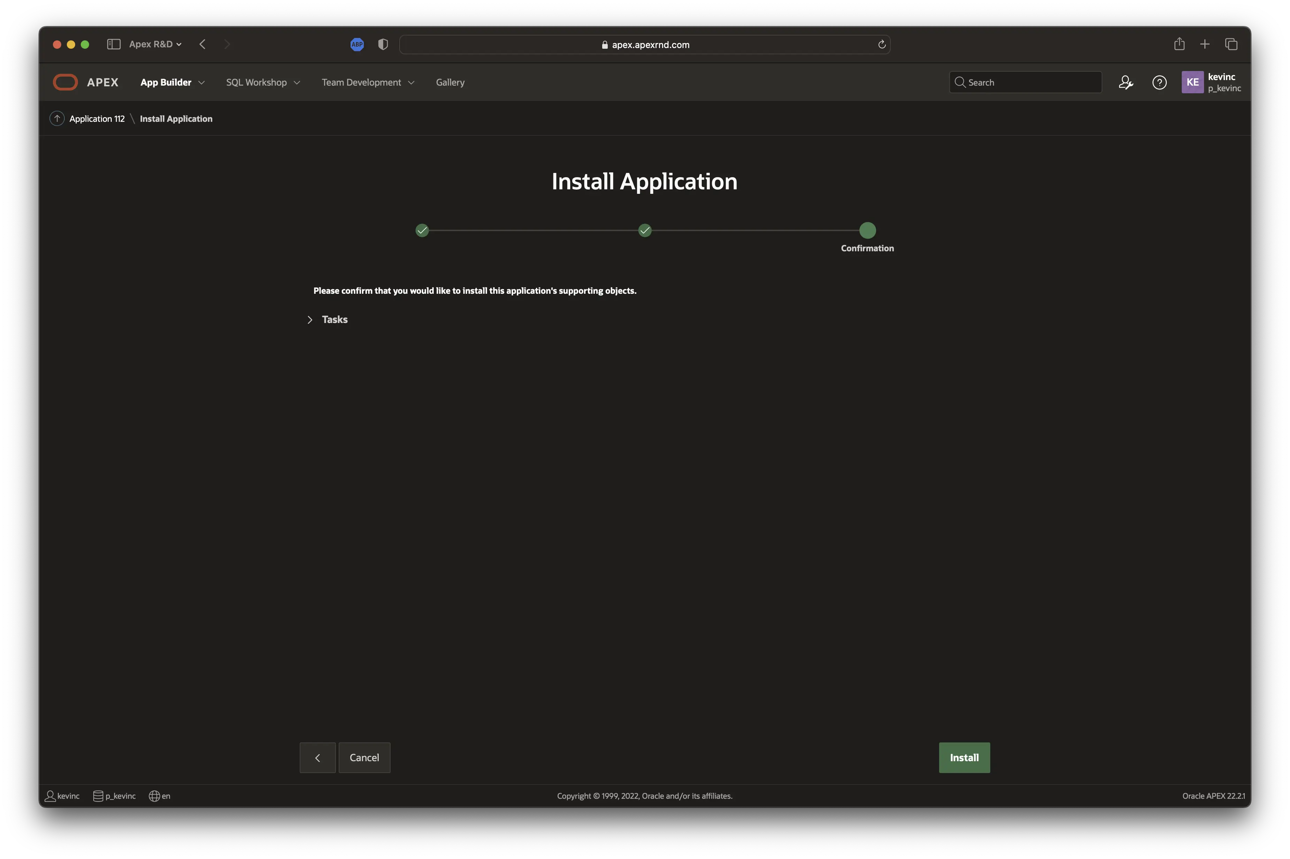Open the Gallery menu item
Screen dimensions: 1290x859
(x=450, y=82)
